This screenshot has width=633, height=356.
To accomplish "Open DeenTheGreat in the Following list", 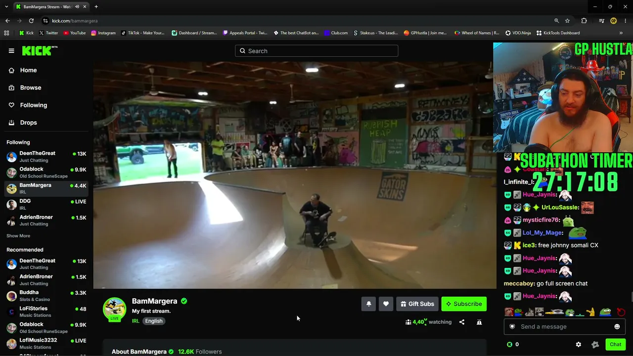I will [46, 157].
